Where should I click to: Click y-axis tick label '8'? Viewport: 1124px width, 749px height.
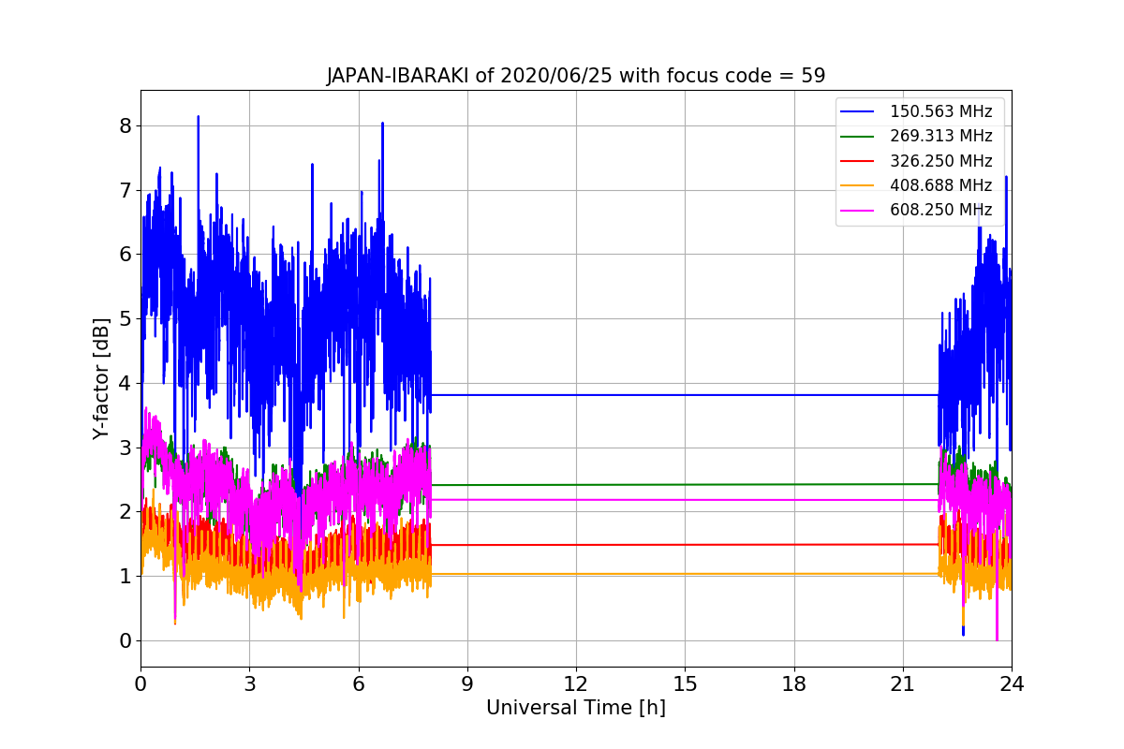coord(126,126)
